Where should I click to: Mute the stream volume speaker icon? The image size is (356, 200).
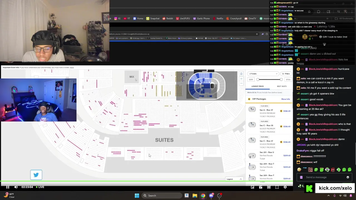[x=16, y=187]
